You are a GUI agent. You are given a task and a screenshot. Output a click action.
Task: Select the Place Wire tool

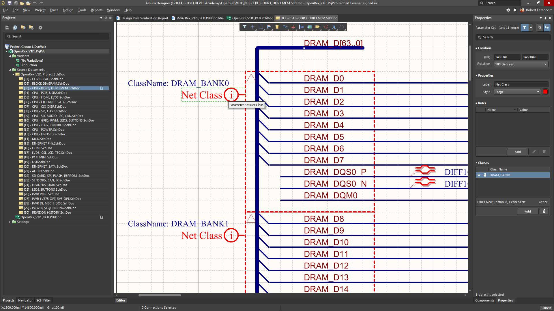(x=285, y=27)
